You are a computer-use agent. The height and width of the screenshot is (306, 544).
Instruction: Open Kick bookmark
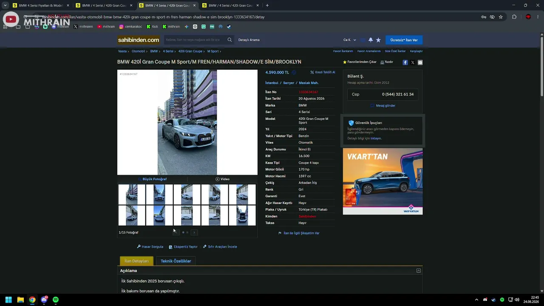[152, 26]
